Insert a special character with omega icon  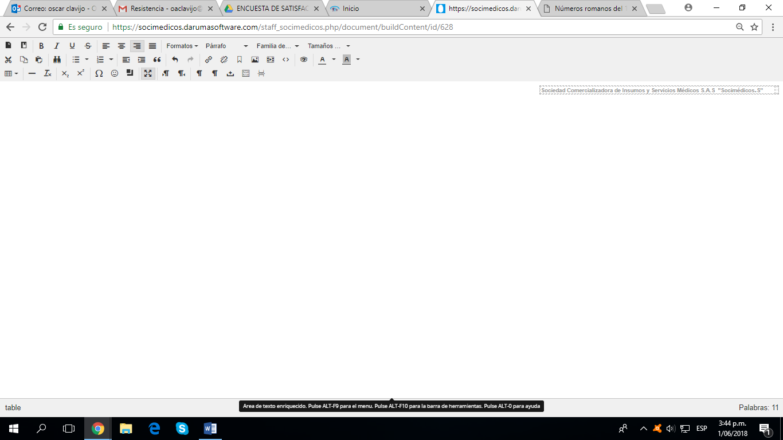pos(99,73)
